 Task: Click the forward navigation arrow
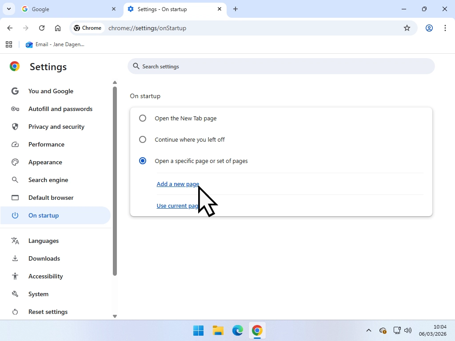(25, 28)
